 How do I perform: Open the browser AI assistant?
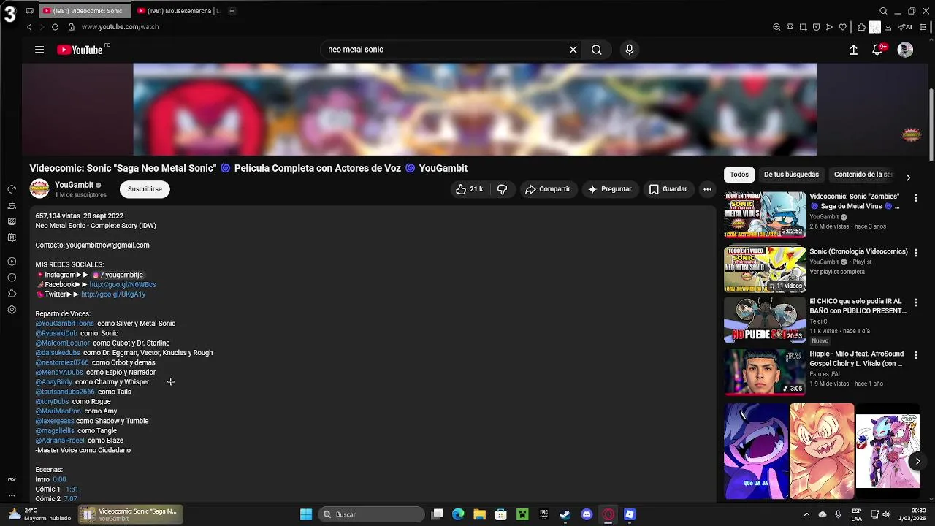[x=905, y=27]
